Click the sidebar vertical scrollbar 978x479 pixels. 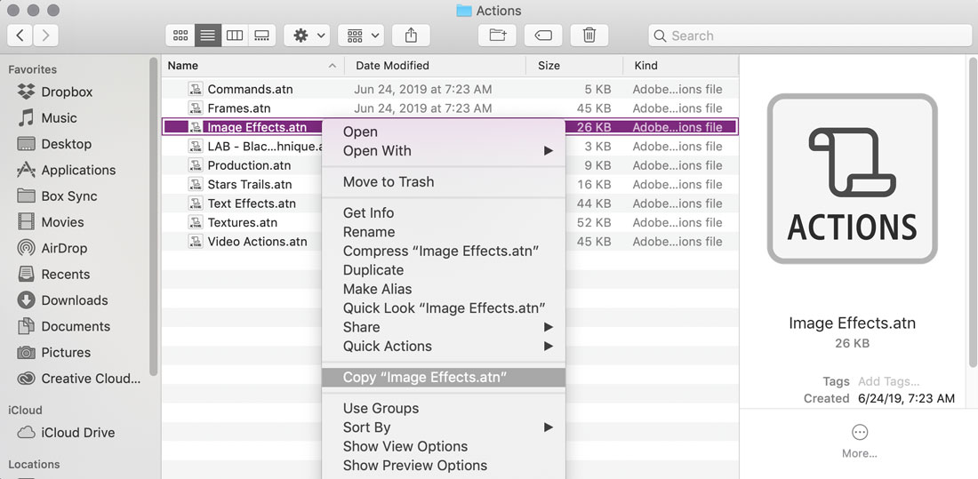point(154,217)
